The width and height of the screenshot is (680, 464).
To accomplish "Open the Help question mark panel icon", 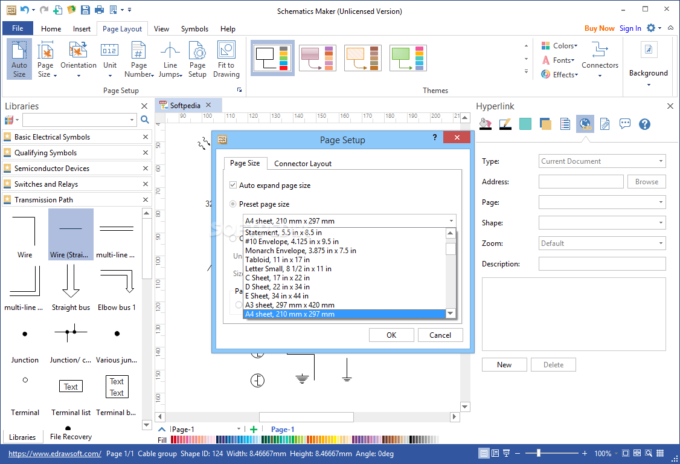I will click(644, 124).
